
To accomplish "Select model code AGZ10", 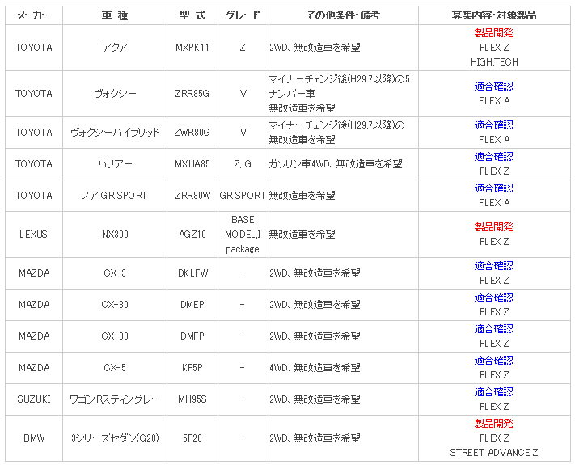I will [192, 235].
